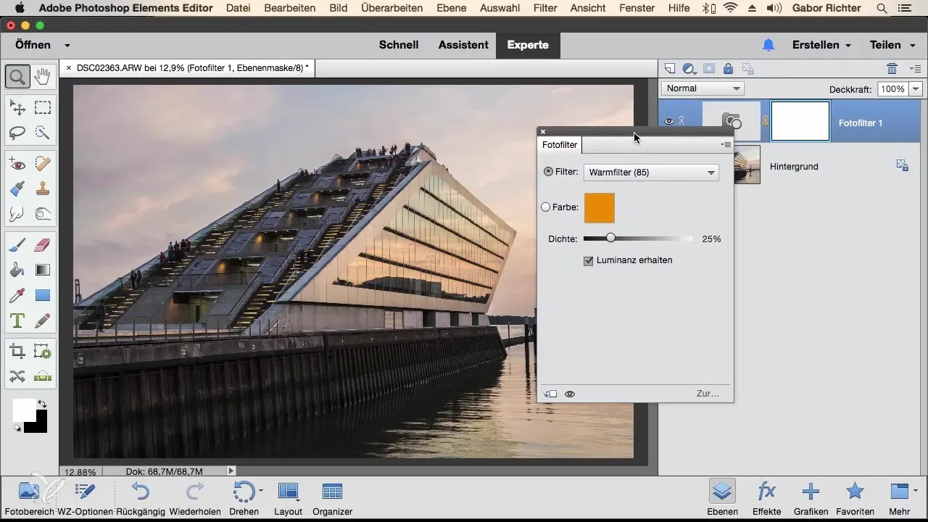Click the Rückgängig undo button

pyautogui.click(x=141, y=497)
